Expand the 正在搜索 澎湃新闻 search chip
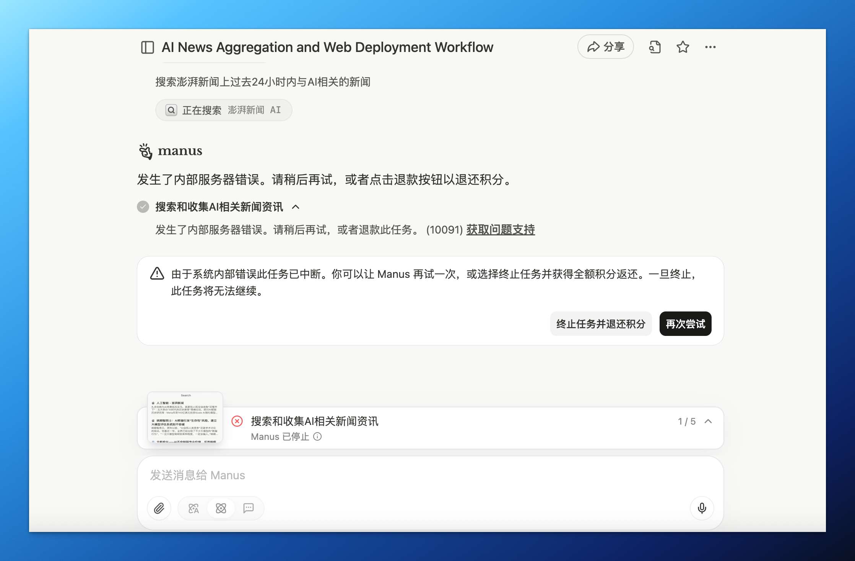 tap(223, 110)
